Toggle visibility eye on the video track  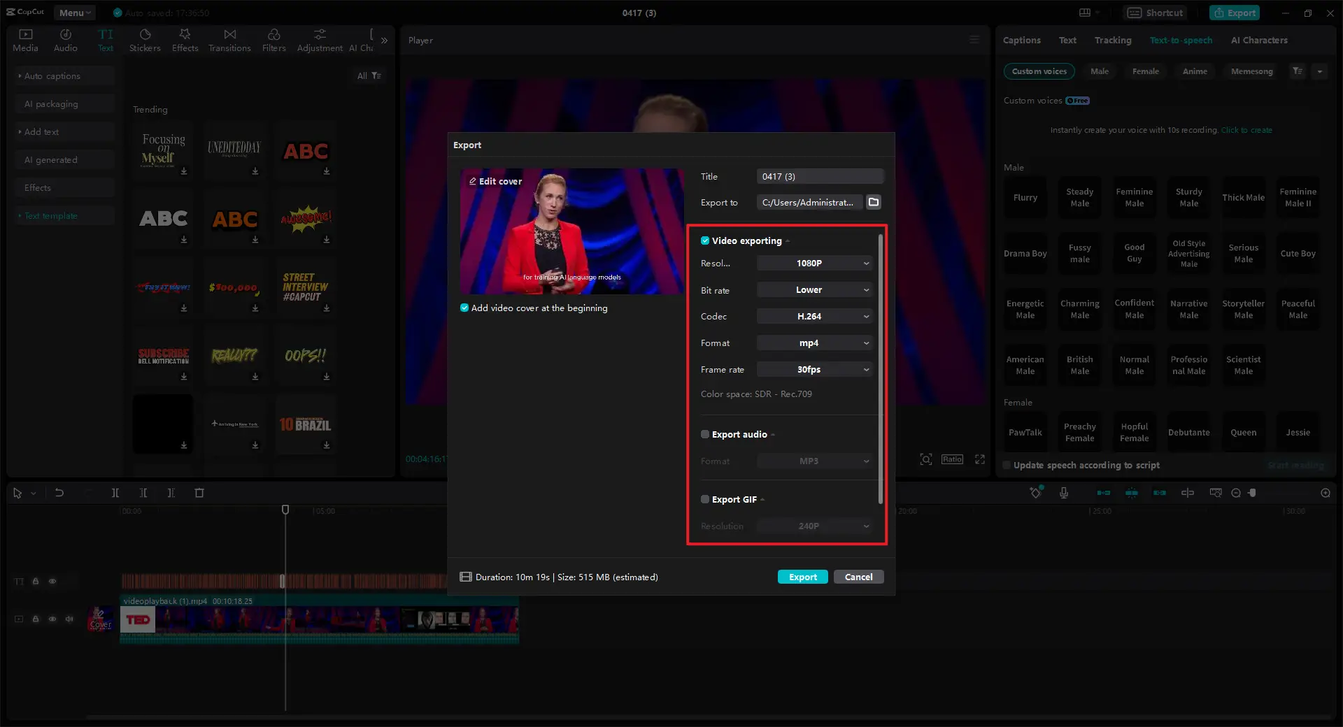tap(52, 619)
